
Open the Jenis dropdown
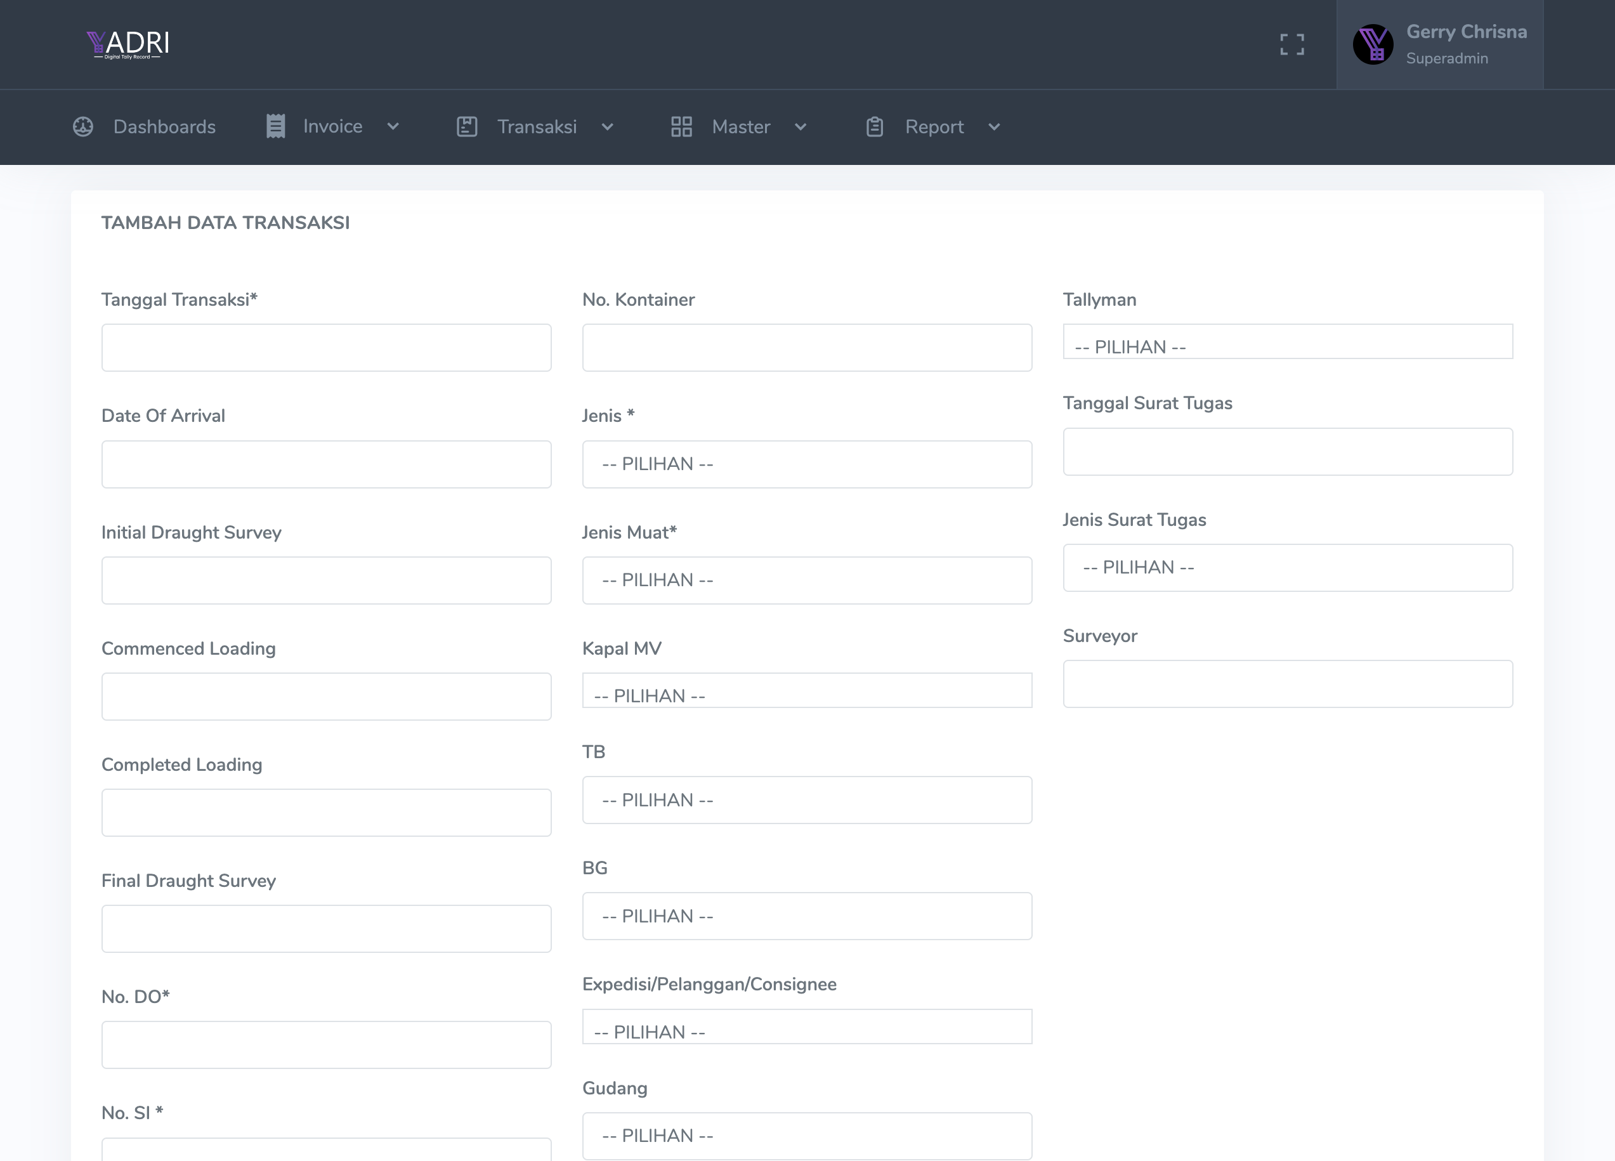tap(806, 464)
